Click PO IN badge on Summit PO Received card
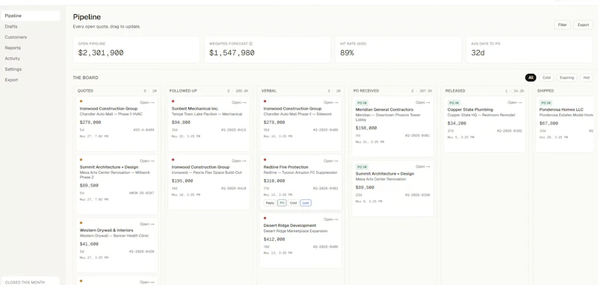598x285 pixels. pos(362,167)
